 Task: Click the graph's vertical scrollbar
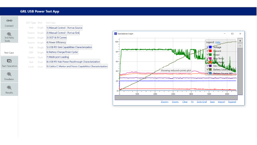[x=240, y=72]
